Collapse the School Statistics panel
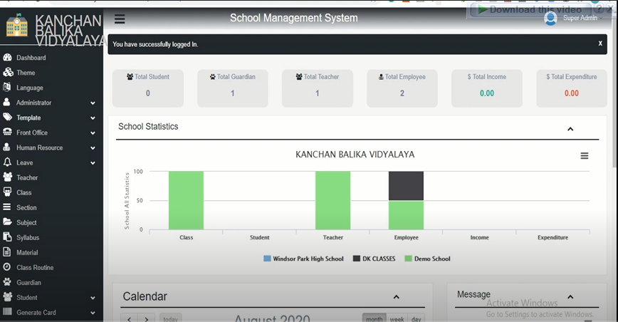Image resolution: width=618 pixels, height=322 pixels. point(570,129)
